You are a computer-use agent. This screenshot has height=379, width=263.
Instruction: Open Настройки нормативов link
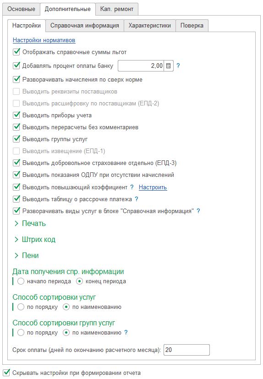[x=44, y=40]
